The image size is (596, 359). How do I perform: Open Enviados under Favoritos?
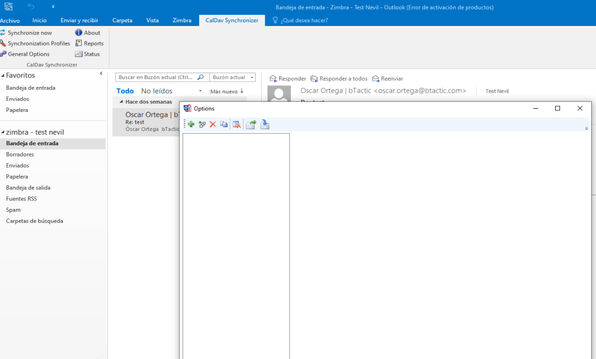pyautogui.click(x=18, y=99)
